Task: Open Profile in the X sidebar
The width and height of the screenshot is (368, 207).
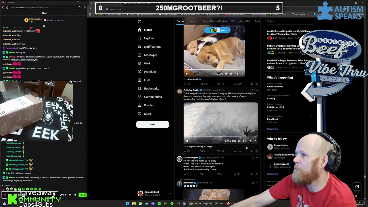Action: click(145, 105)
